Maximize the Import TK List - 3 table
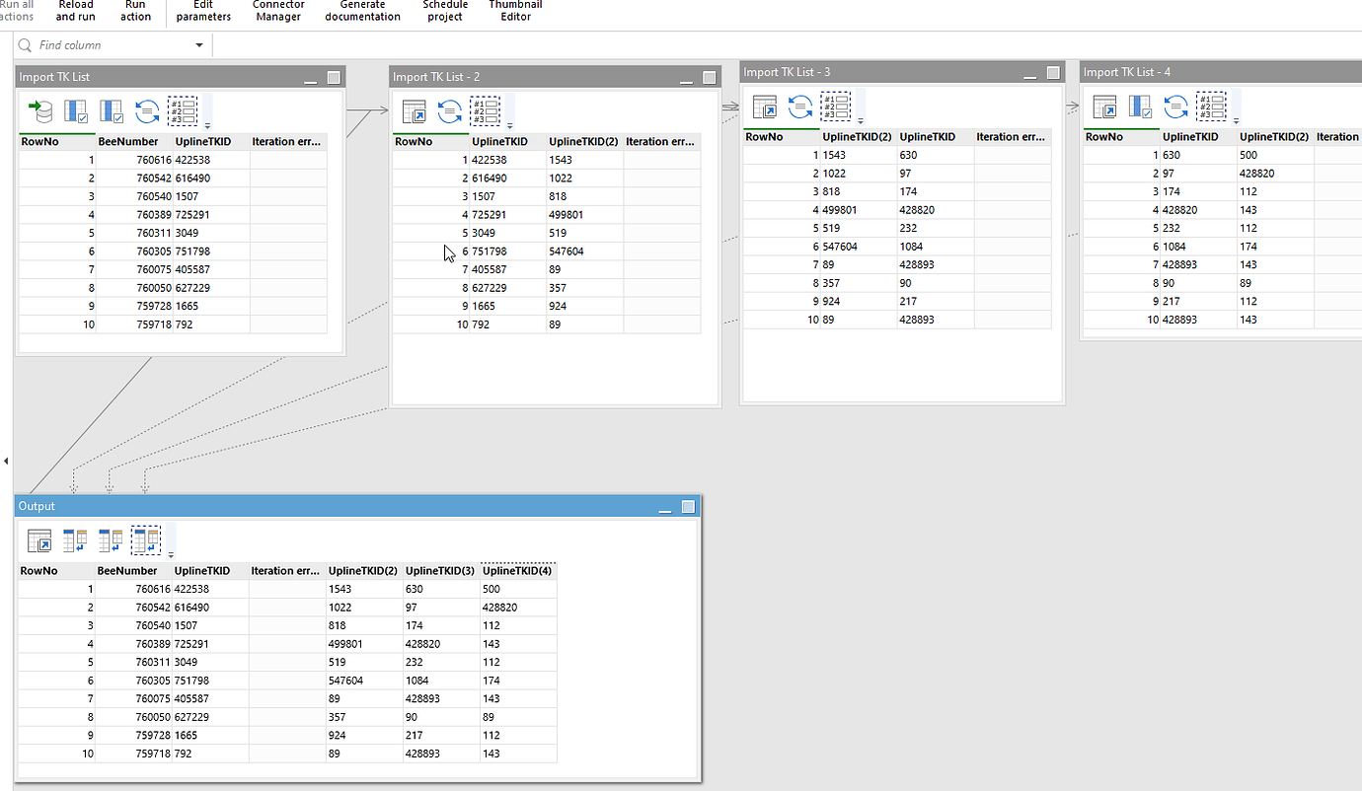This screenshot has height=791, width=1362. (1053, 73)
